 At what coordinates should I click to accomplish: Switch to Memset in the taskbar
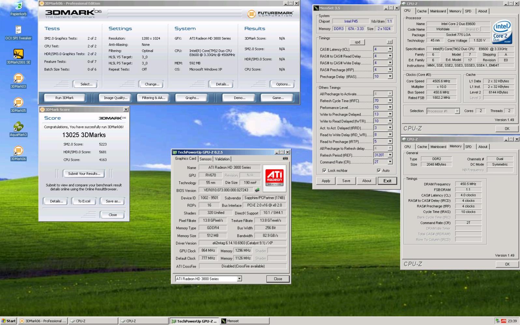pos(244,321)
